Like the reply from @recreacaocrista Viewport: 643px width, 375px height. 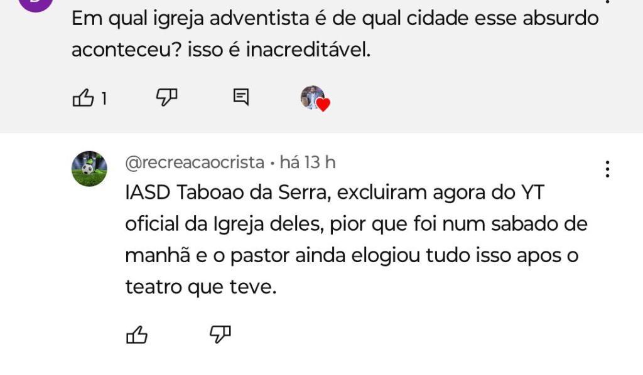[137, 335]
